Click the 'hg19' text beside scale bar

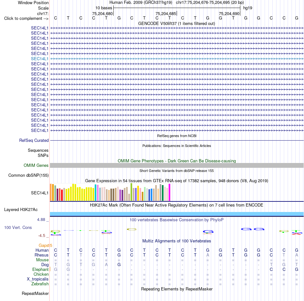[248, 8]
